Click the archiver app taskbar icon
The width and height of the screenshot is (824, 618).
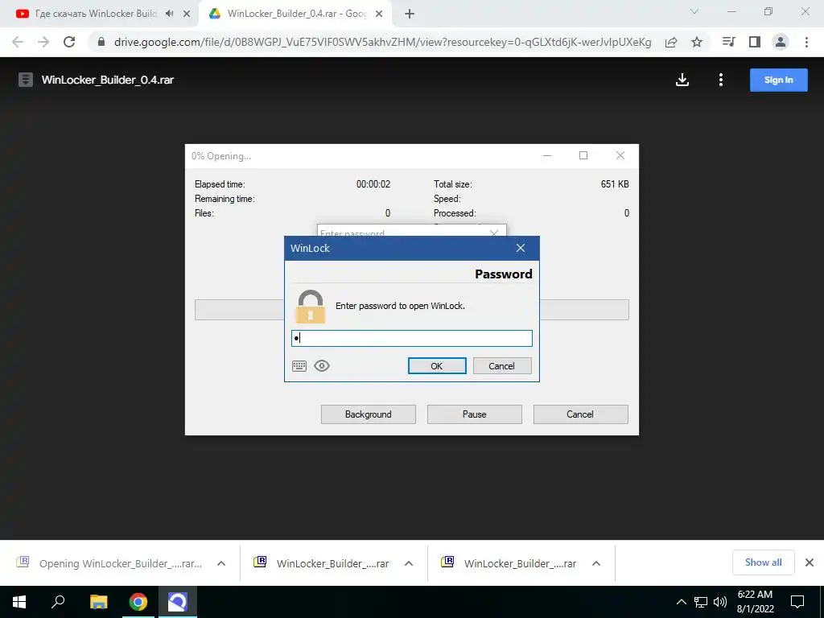(x=178, y=602)
